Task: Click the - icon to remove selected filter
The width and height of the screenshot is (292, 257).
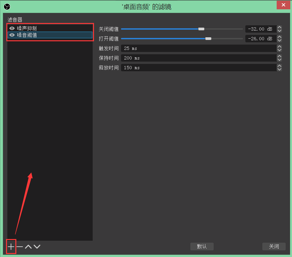Action: click(20, 247)
